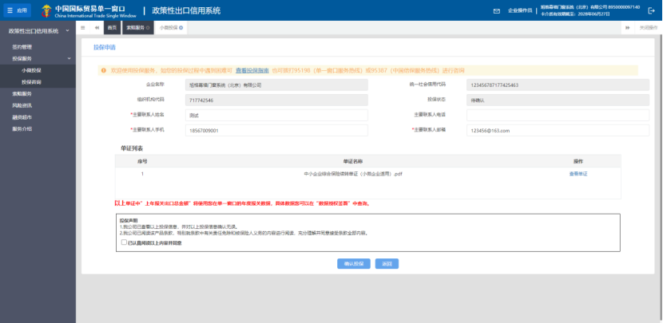
Task: Click the 确认投保 button
Action: (354, 263)
